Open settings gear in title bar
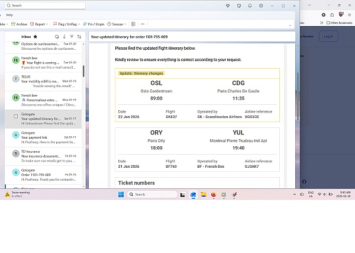Screen dimensions: 355x253 click(261, 5)
